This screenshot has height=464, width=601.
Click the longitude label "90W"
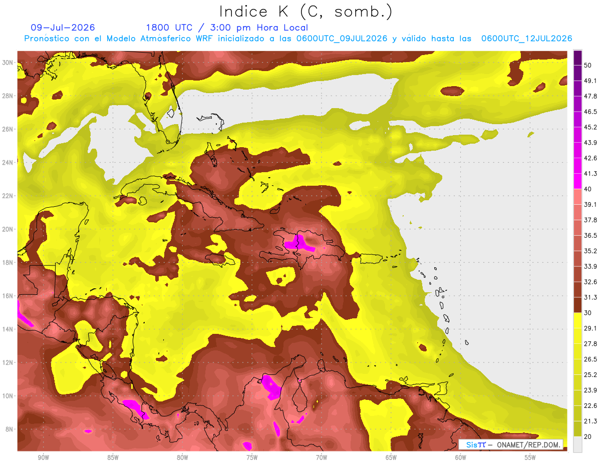click(43, 458)
